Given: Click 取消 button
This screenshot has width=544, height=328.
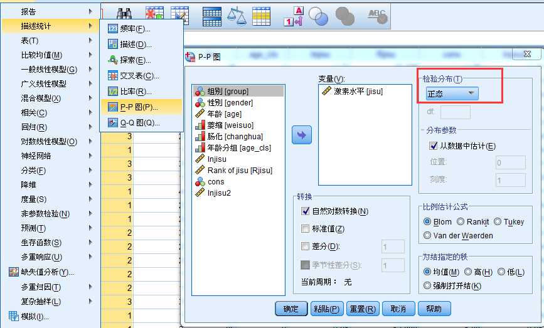Looking at the screenshot, I should pyautogui.click(x=398, y=309).
